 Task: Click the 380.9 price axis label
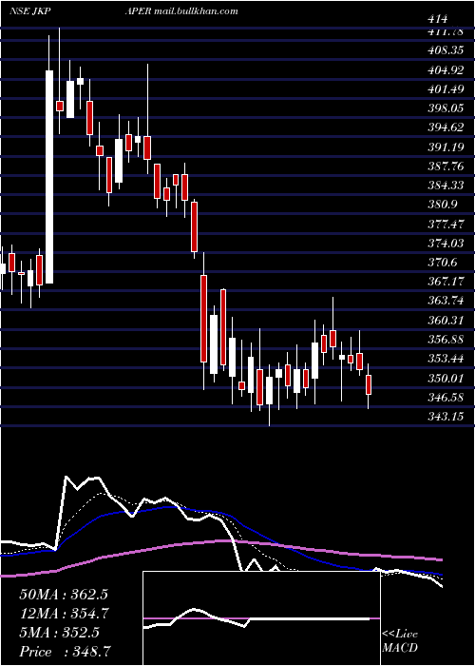tap(441, 205)
